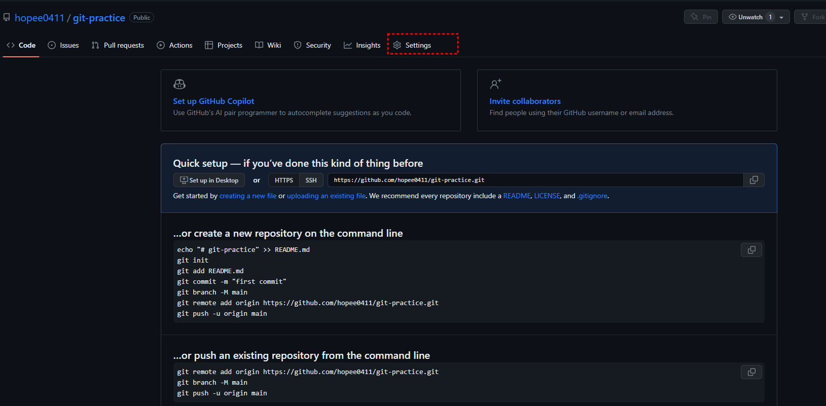
Task: Click the Quick setup heading
Action: pos(298,163)
